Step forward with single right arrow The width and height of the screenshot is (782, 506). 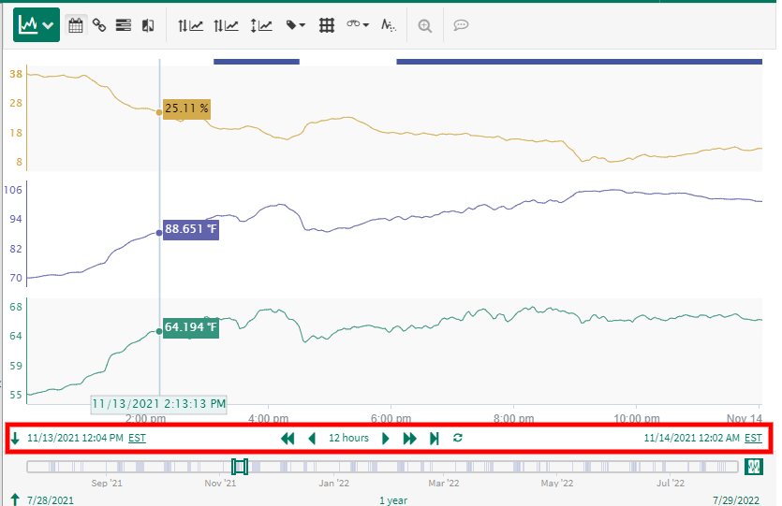click(x=386, y=438)
